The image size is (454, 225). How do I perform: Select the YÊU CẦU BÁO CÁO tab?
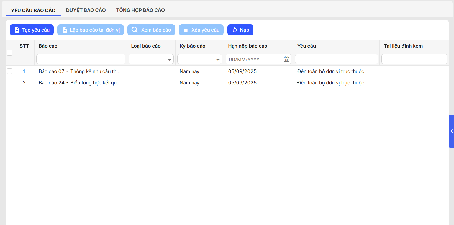[x=33, y=10]
